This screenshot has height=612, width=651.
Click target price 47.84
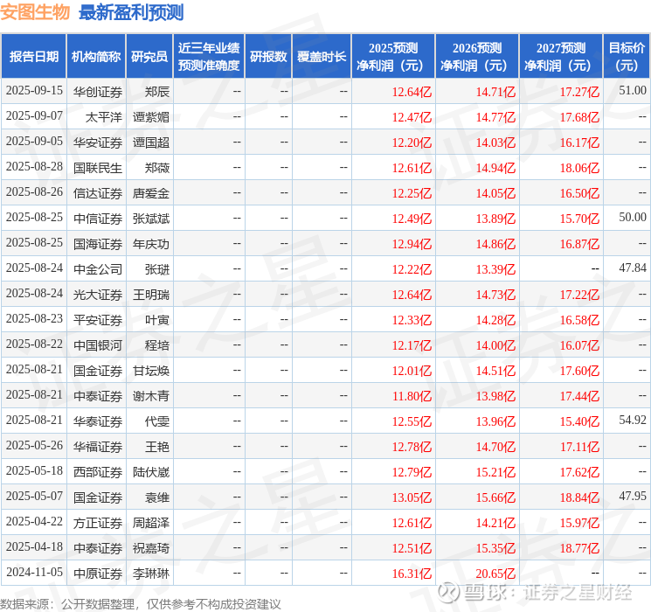tap(633, 268)
